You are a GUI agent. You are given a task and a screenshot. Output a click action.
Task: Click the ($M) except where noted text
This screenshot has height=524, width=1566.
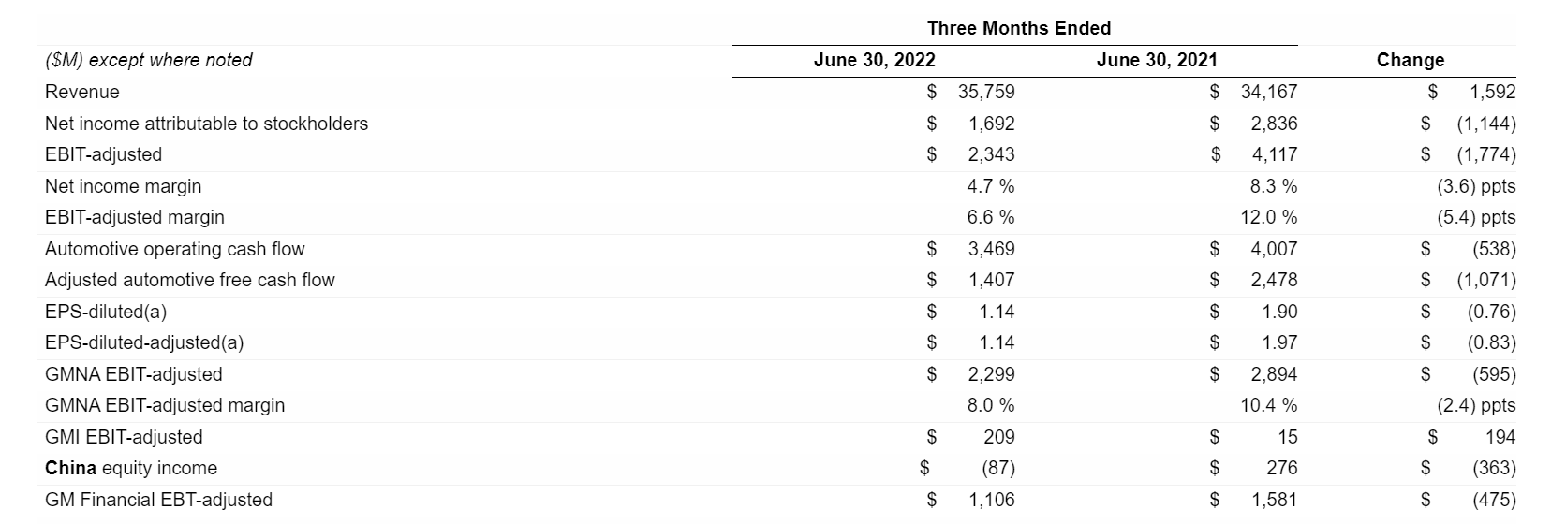[x=149, y=60]
